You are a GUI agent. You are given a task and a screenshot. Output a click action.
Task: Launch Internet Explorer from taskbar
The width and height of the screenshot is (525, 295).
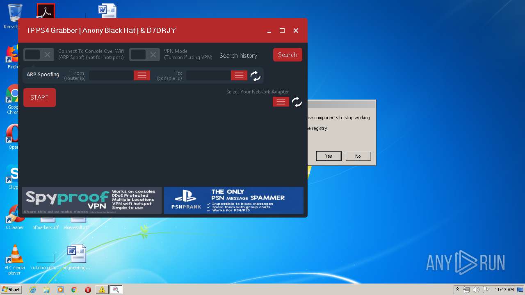pyautogui.click(x=32, y=290)
